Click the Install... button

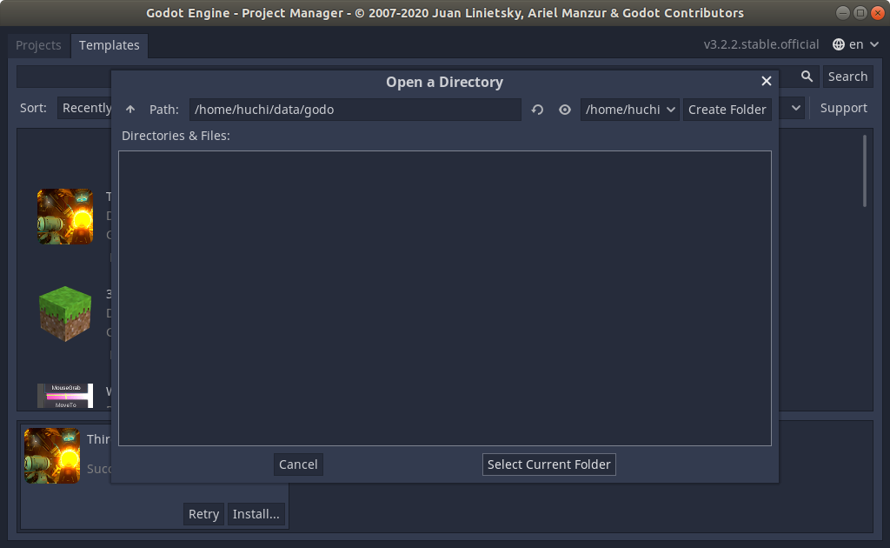[256, 514]
